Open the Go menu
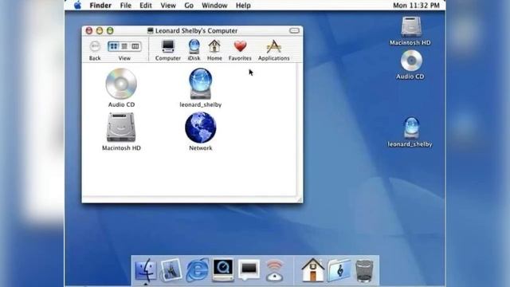 coord(189,6)
